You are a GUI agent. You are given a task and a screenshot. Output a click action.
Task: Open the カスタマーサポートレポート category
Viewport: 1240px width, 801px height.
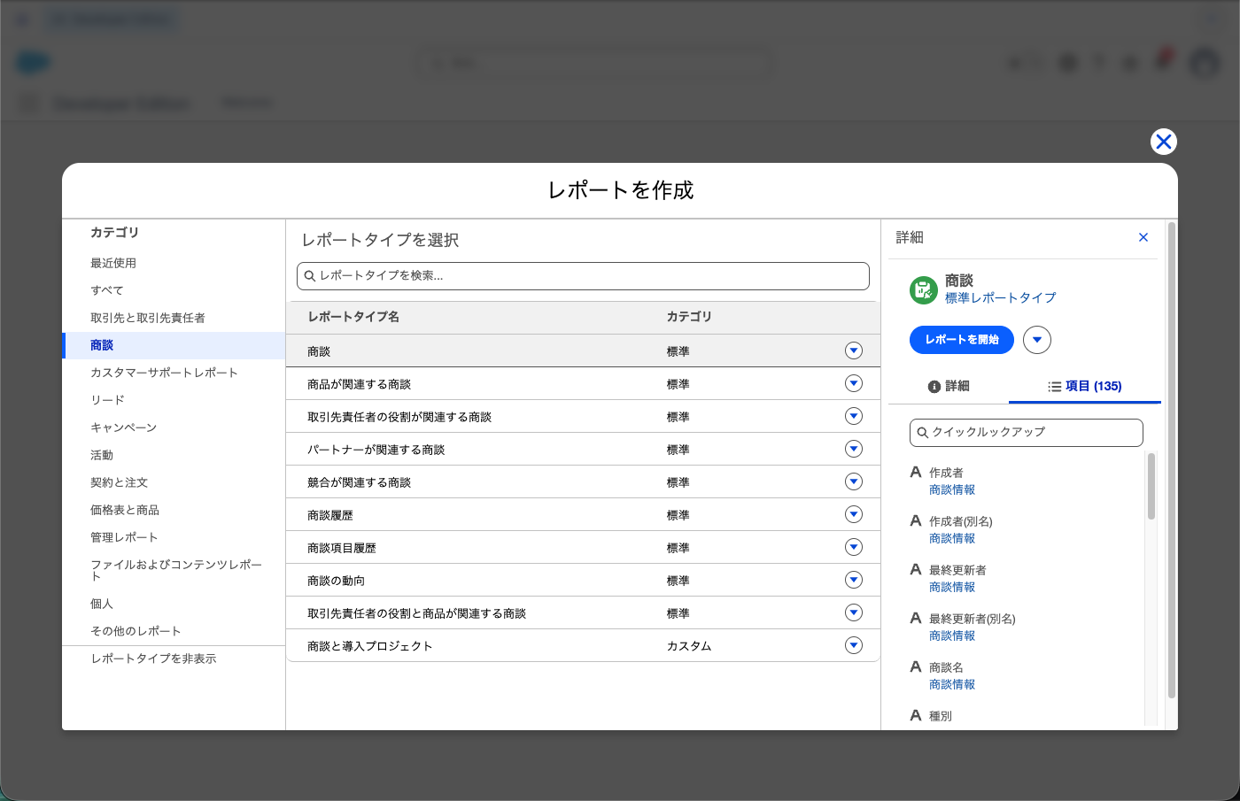(174, 373)
